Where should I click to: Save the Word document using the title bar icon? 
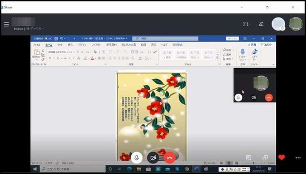56,39
